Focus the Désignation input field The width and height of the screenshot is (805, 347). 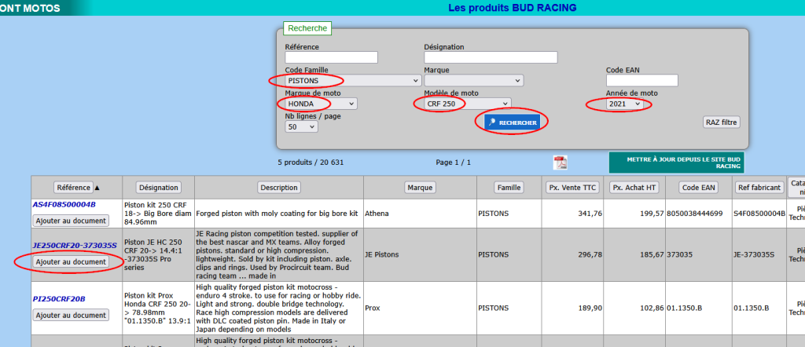[491, 57]
